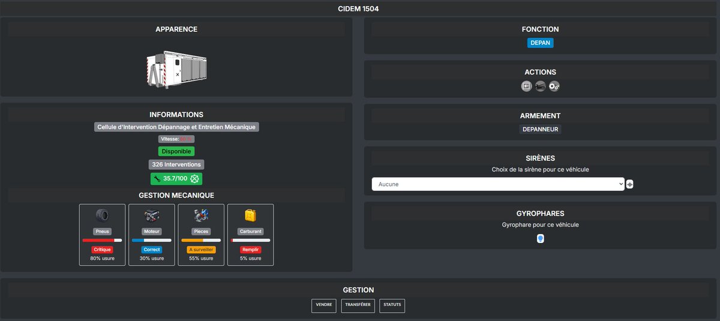The width and height of the screenshot is (720, 321).
Task: Open the gears settings action icon
Action: tap(554, 86)
